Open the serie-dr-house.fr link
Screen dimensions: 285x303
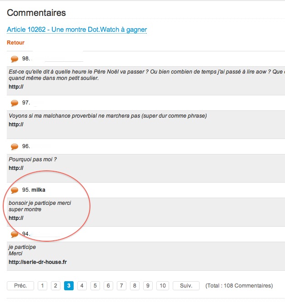click(38, 262)
